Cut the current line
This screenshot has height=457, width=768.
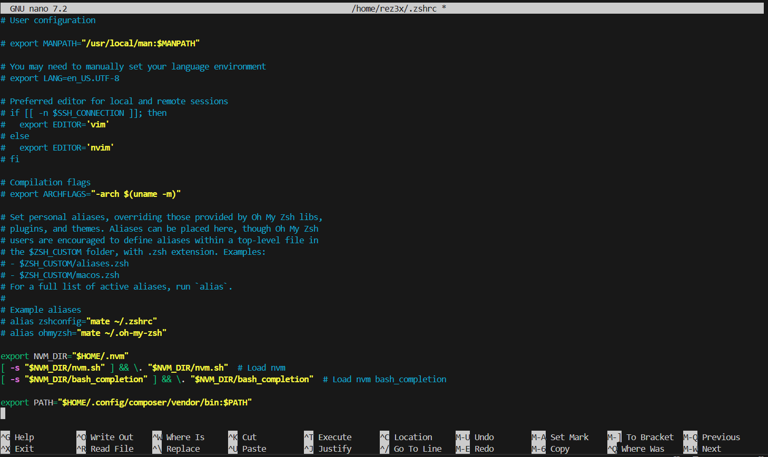[249, 436]
